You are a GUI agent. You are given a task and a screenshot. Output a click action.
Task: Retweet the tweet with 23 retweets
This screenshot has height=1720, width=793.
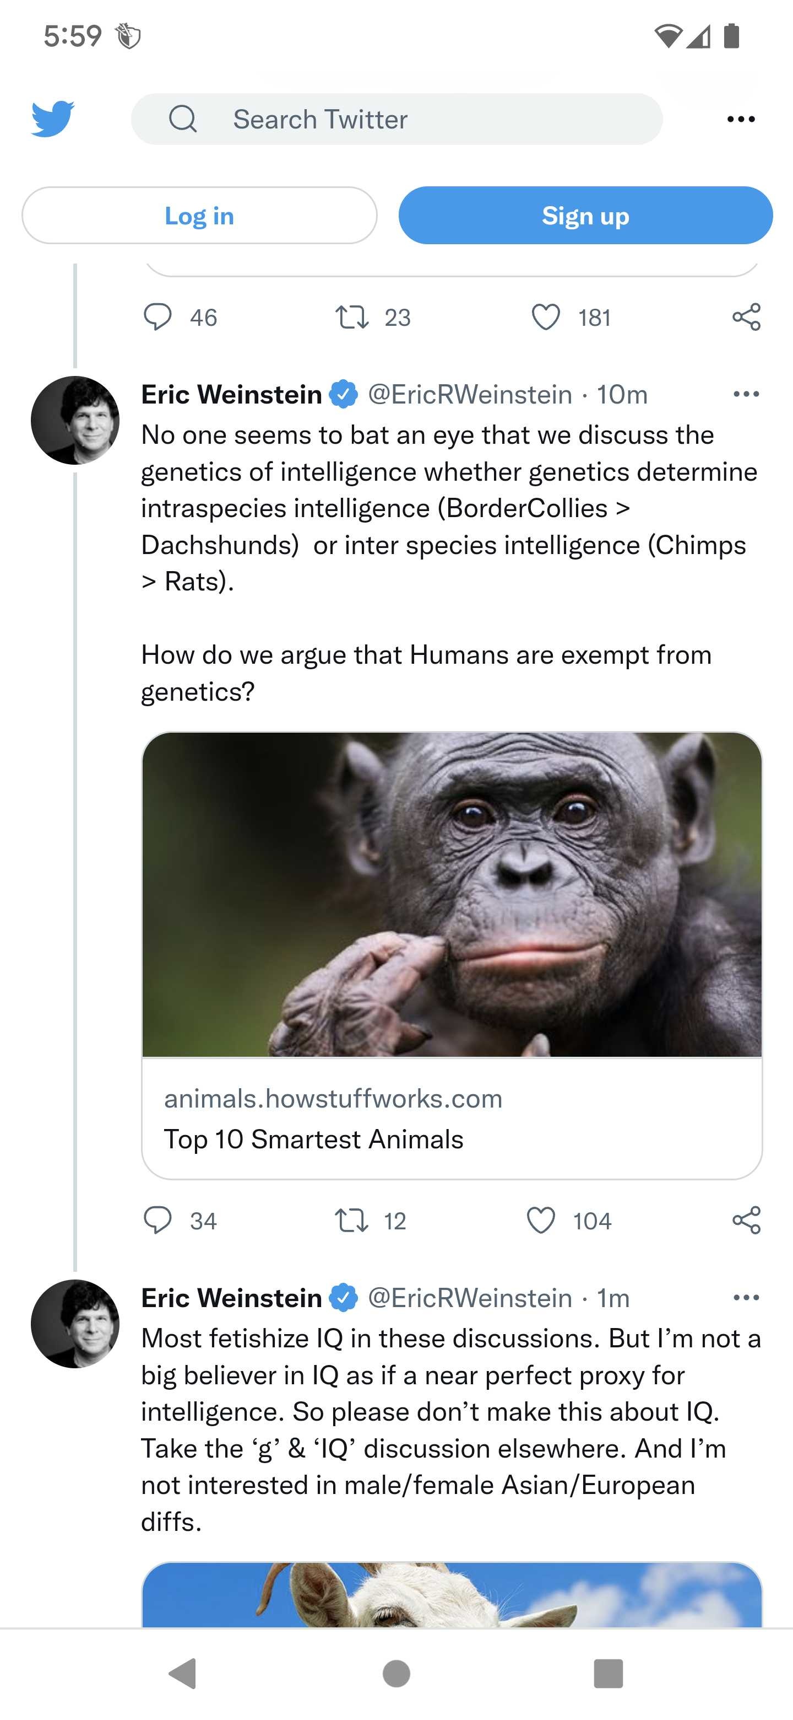click(351, 317)
